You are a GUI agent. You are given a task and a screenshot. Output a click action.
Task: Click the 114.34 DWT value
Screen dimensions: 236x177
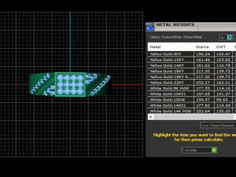coord(223,105)
